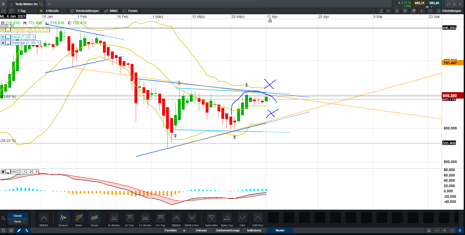Screen dimensions: 465x235
Task: Open Kanal (7, 50, 1) settings
Action: pyautogui.click(x=23, y=37)
